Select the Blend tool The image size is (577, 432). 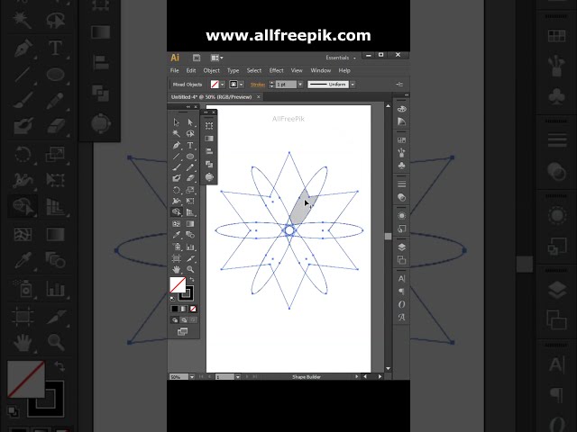click(x=190, y=235)
